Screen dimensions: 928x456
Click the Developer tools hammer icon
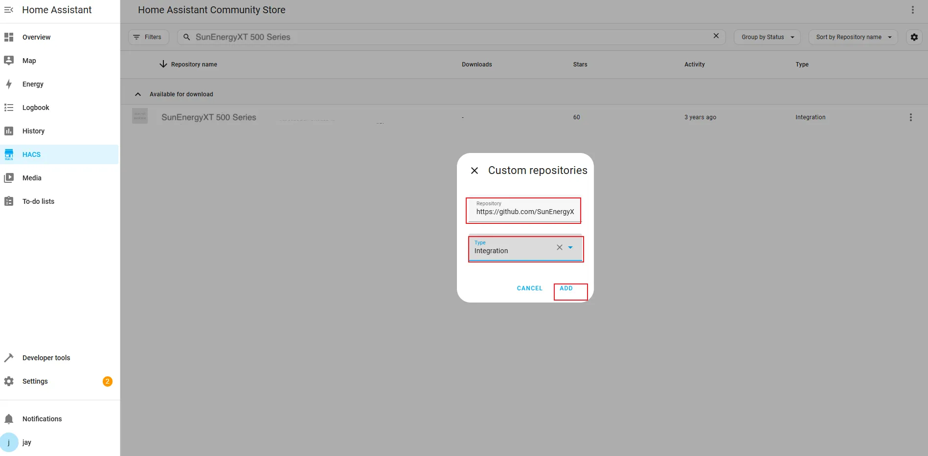[x=9, y=358]
